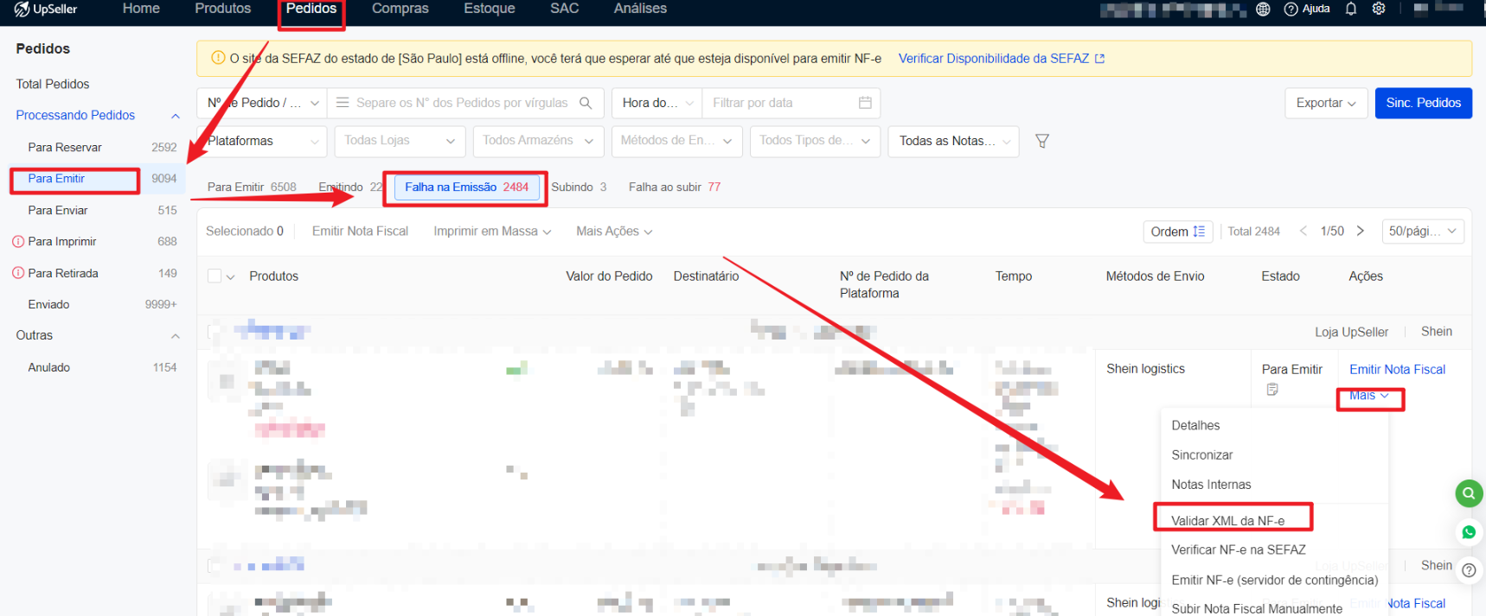1486x616 pixels.
Task: Open notifications bell icon
Action: pos(1351,9)
